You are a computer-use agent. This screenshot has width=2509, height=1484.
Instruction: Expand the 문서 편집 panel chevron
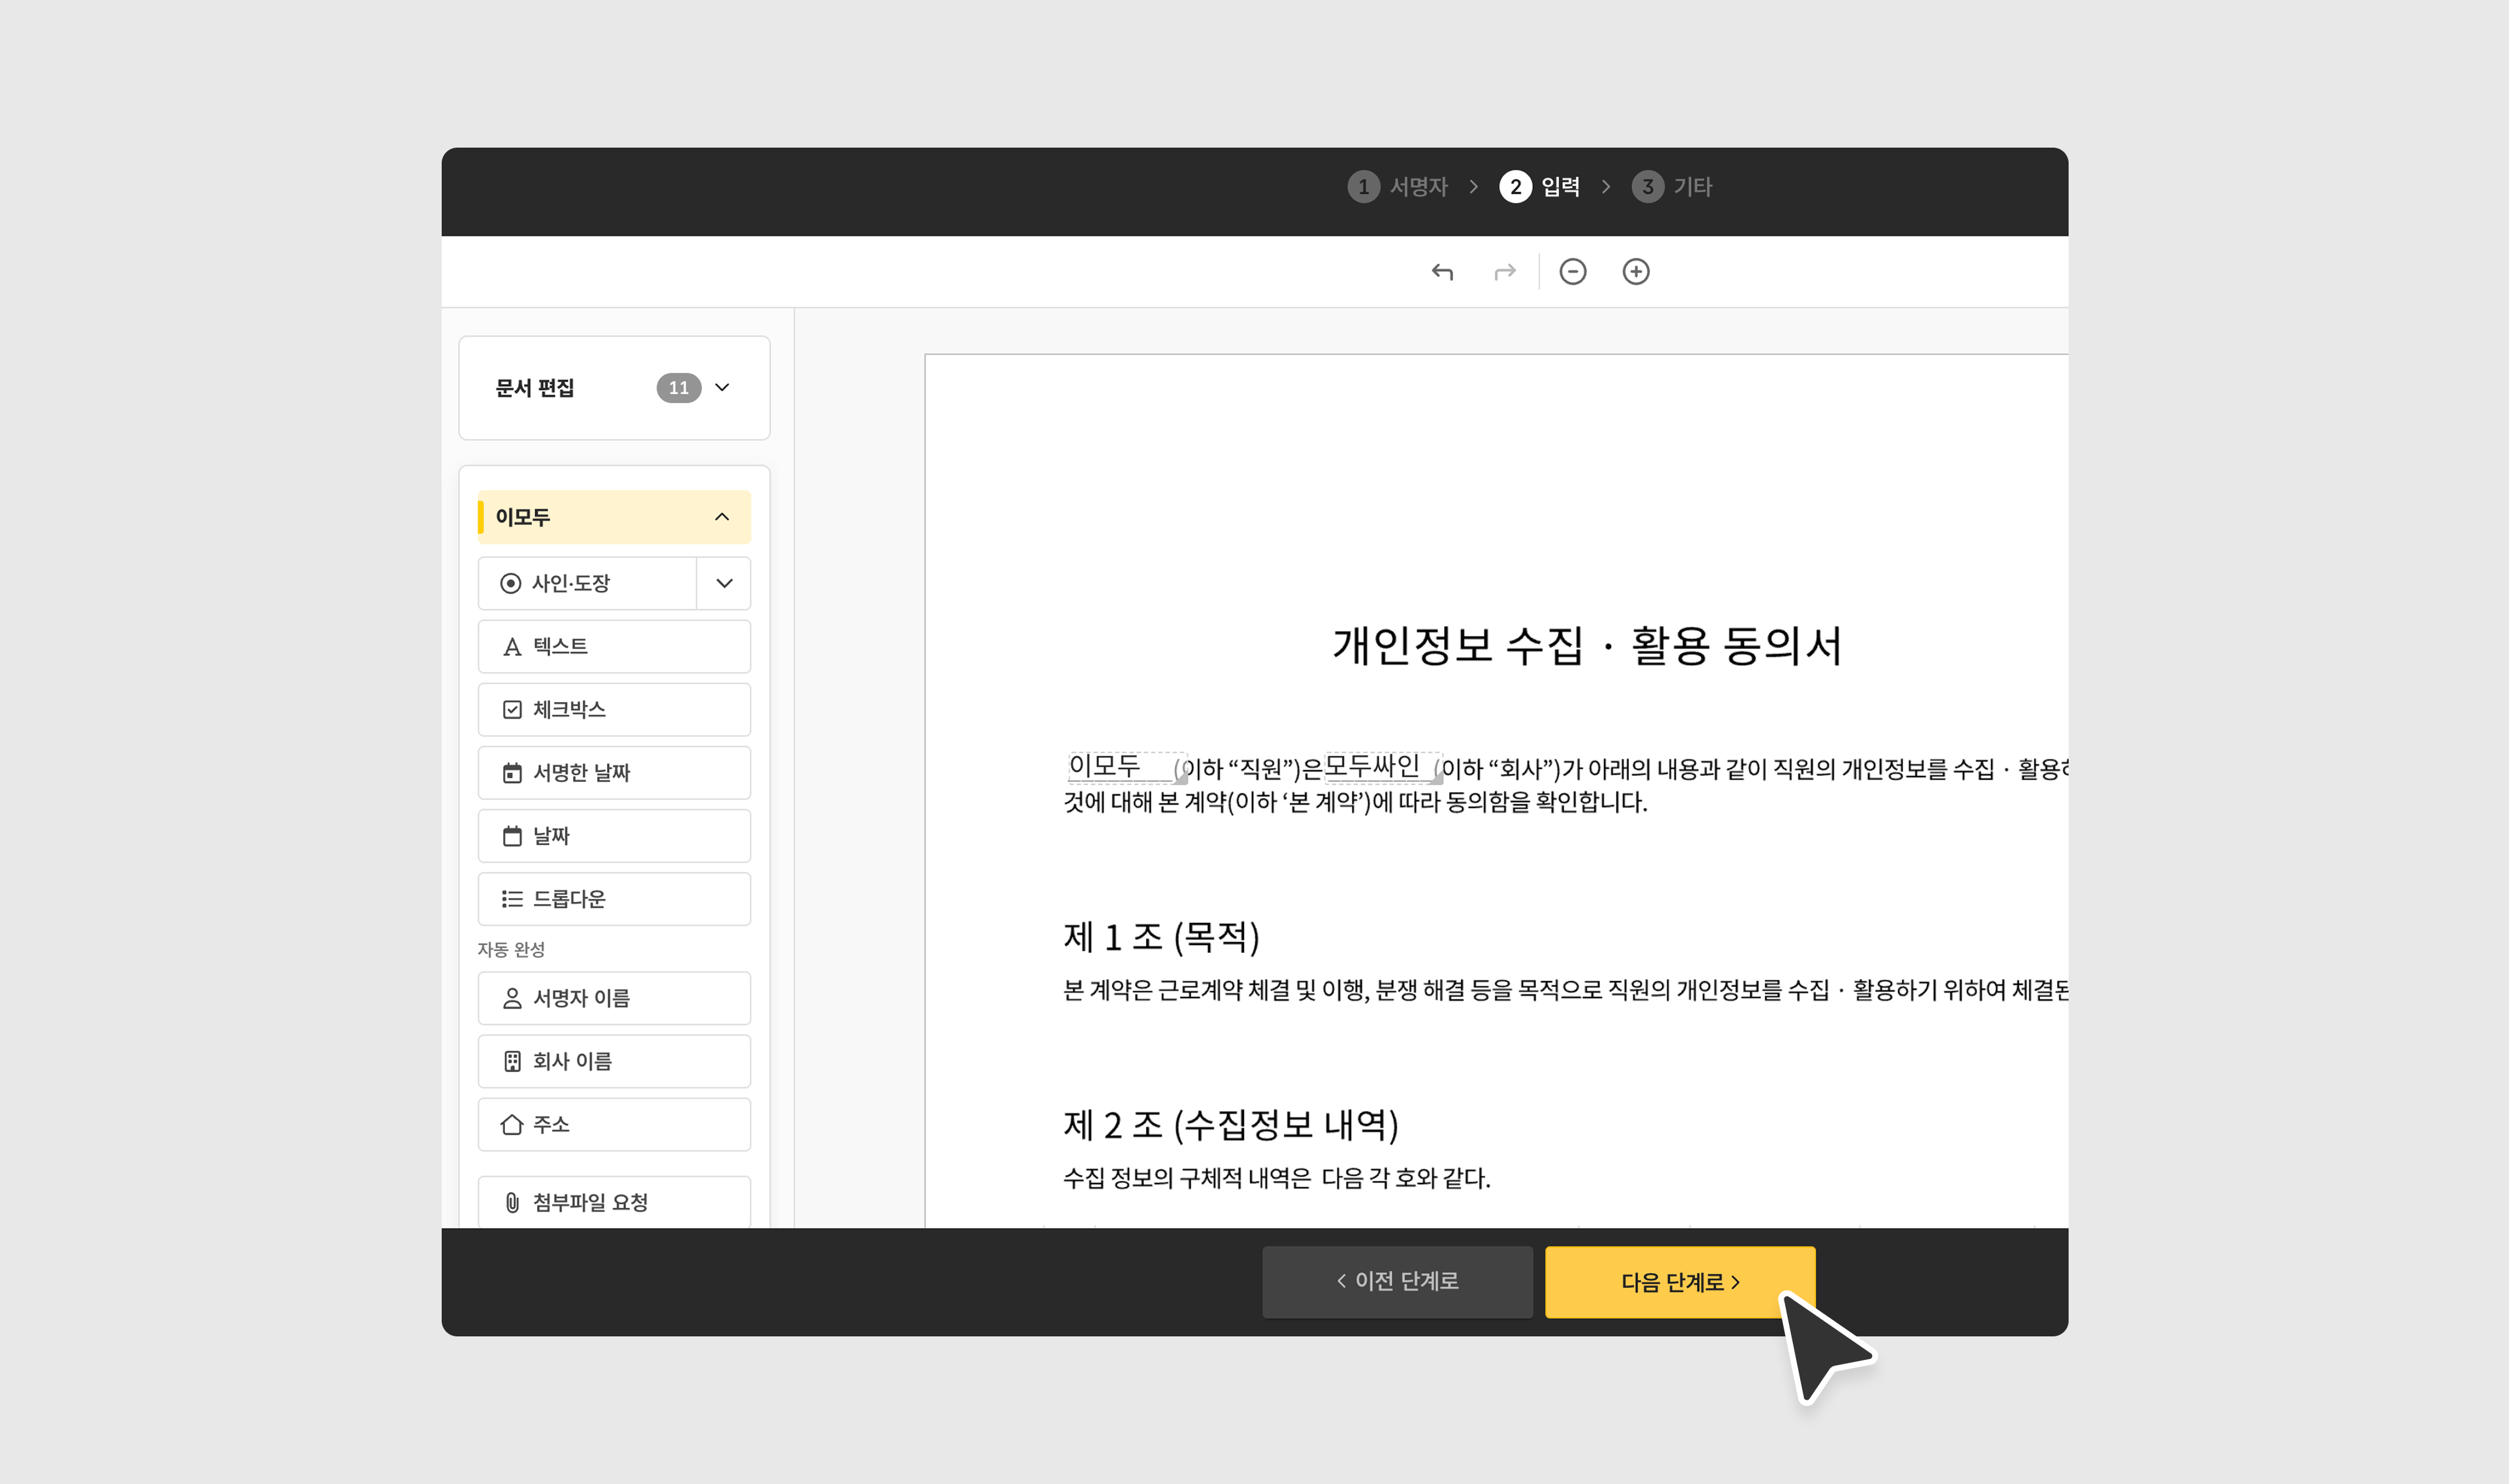click(x=722, y=388)
